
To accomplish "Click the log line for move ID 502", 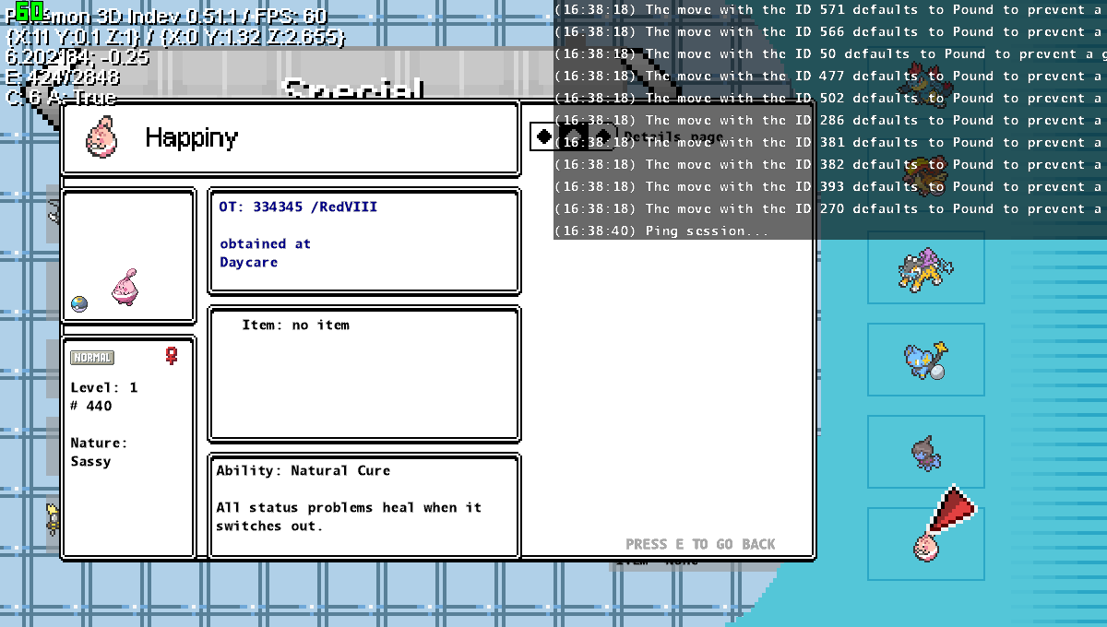I will click(830, 98).
